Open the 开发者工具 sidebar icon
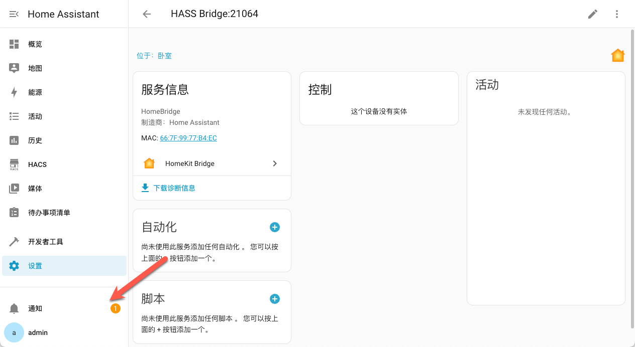Viewport: 635px width, 347px height. point(14,241)
